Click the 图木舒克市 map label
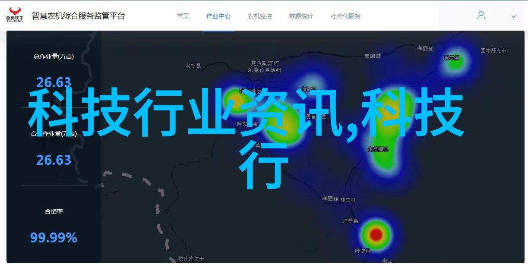Viewport: 528px width, 264px height. (x=493, y=50)
